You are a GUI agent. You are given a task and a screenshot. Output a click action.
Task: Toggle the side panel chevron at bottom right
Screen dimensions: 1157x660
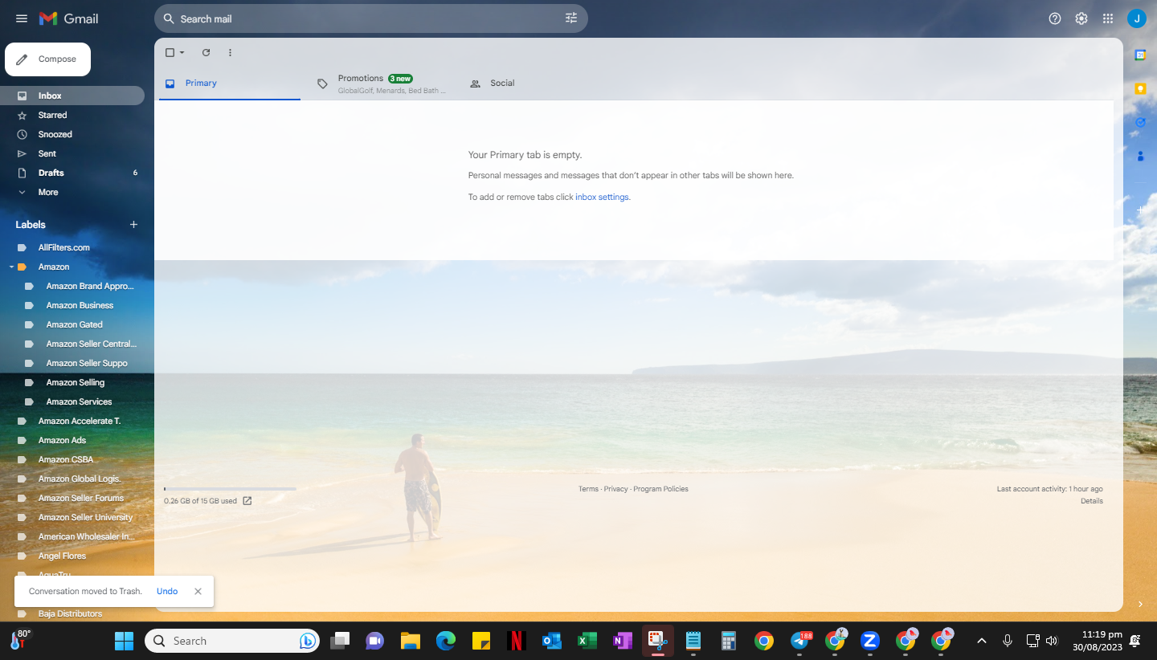(1140, 604)
